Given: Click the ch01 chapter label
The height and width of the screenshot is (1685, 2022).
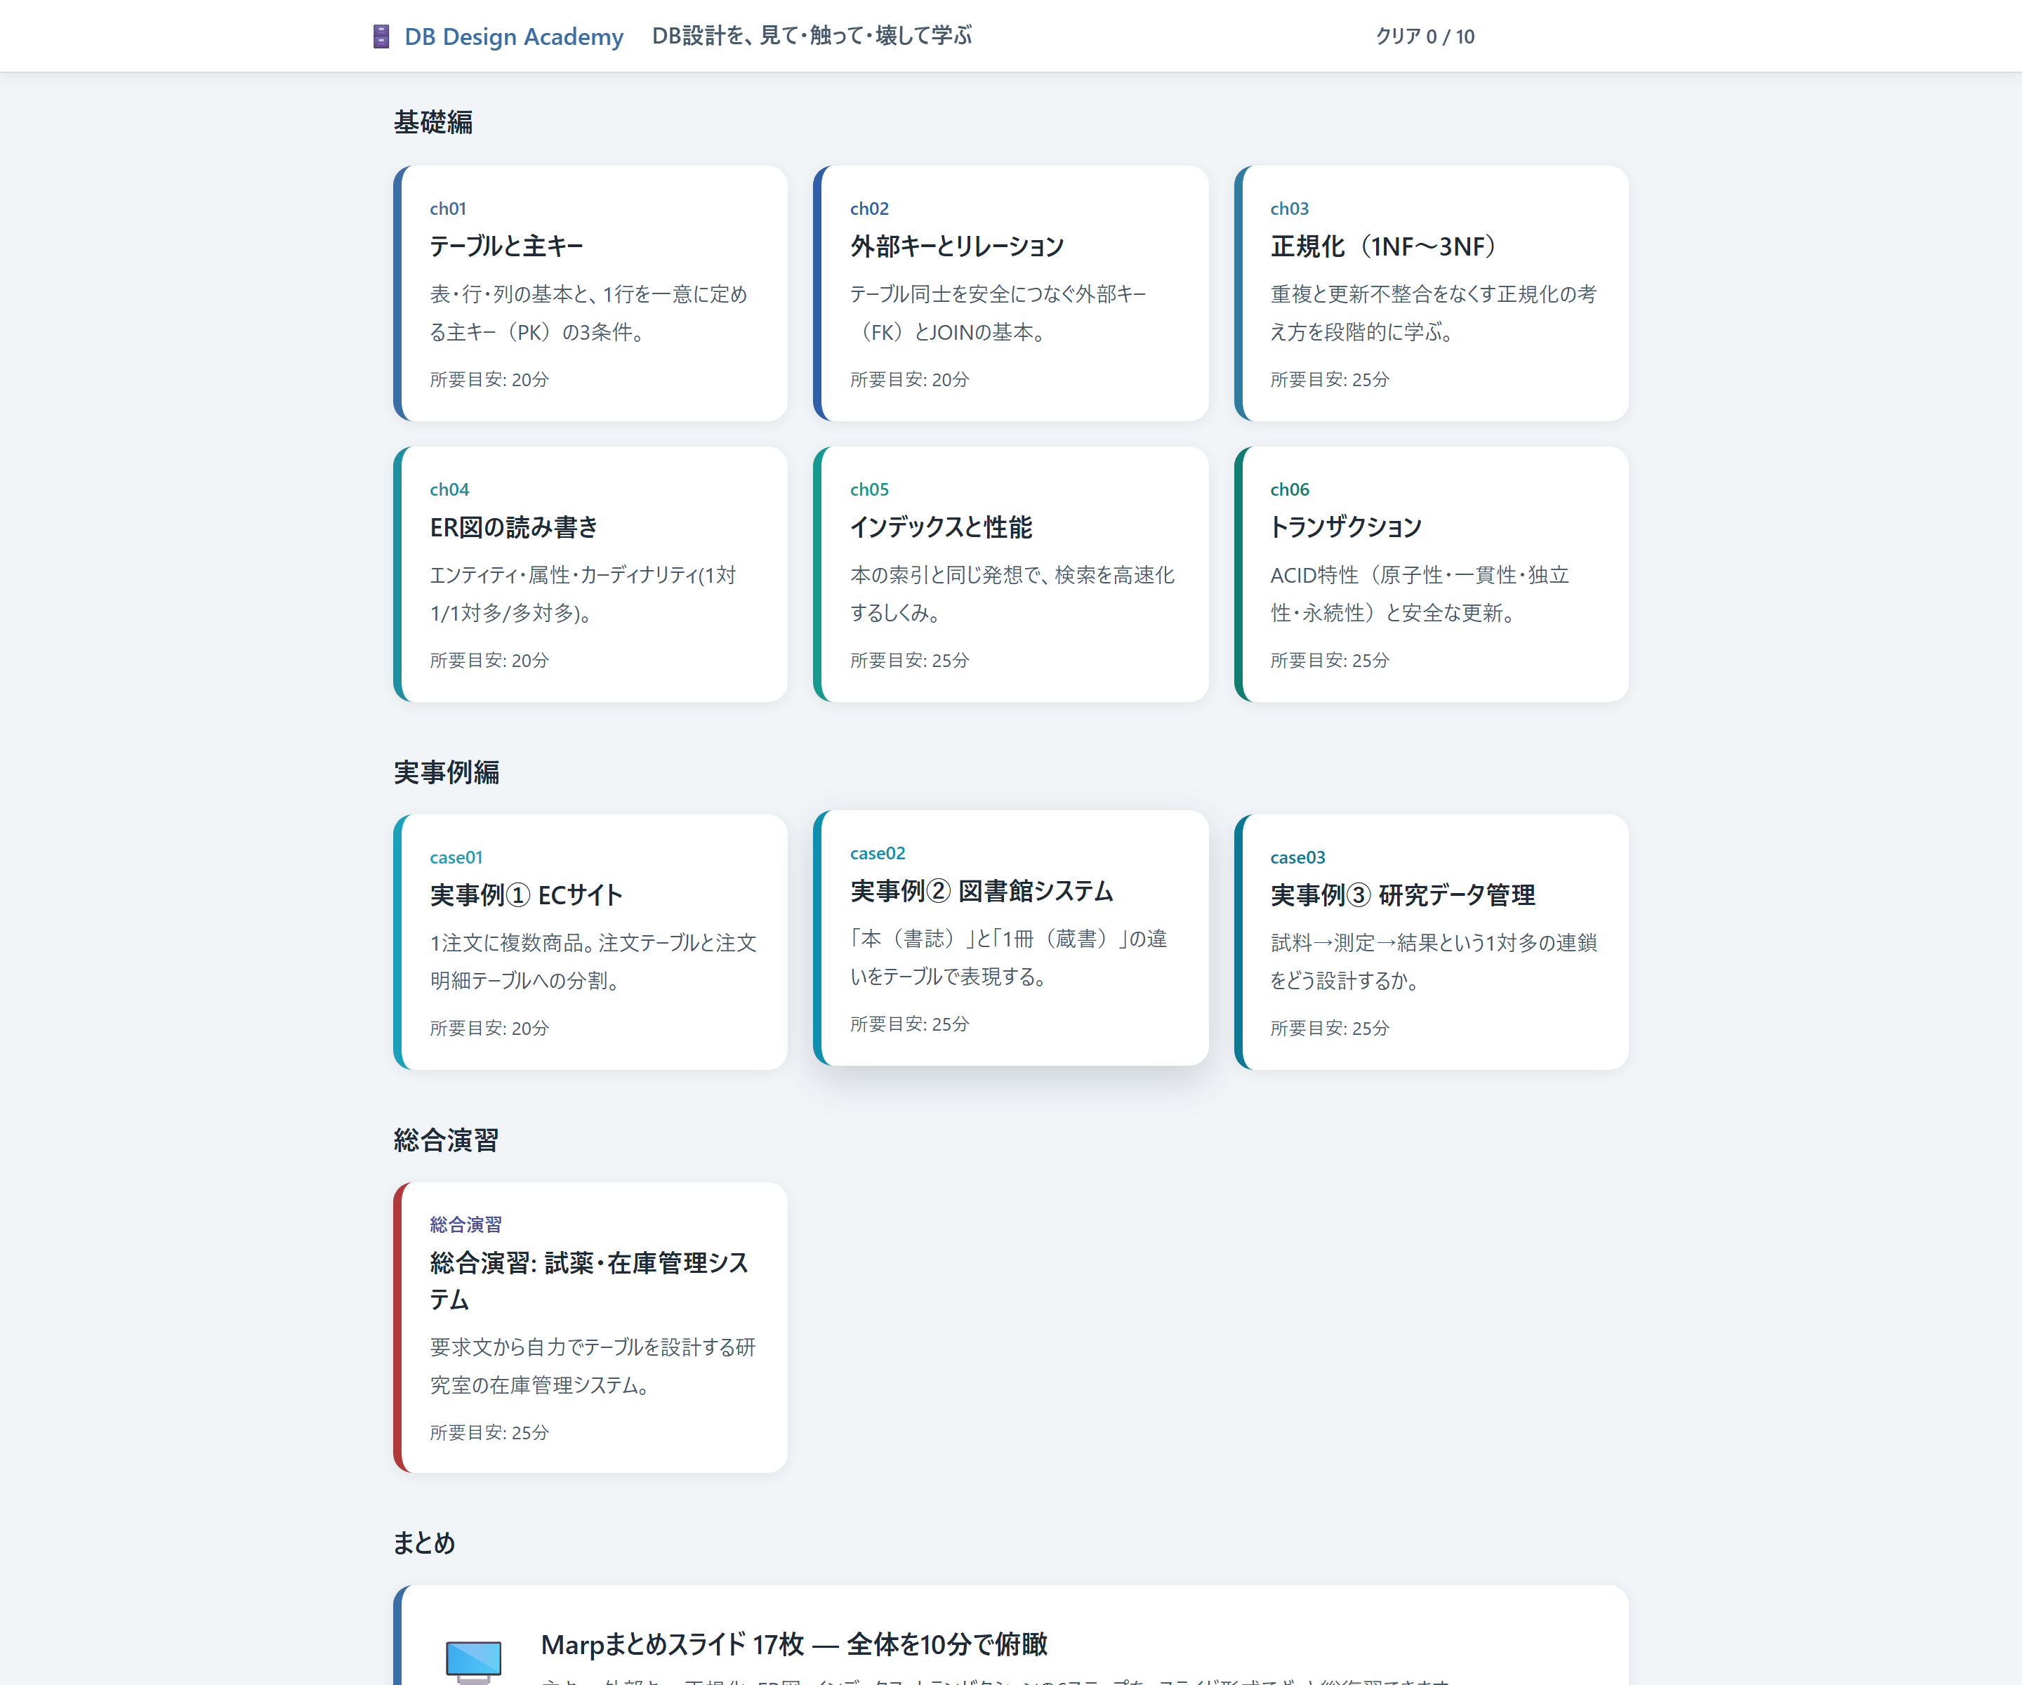Looking at the screenshot, I should click(x=448, y=209).
